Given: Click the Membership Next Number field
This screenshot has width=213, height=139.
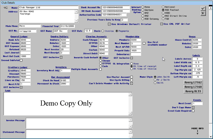Looking at the screenshot, I should (136, 43).
